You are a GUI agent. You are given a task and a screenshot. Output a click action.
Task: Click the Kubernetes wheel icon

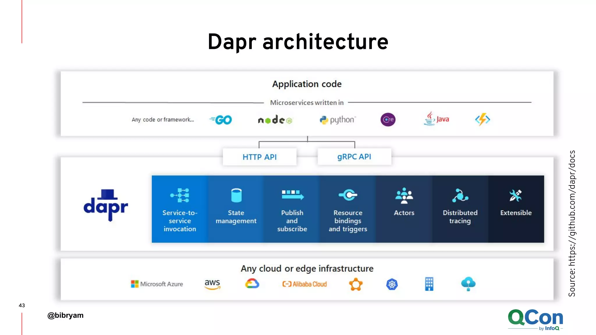pyautogui.click(x=392, y=284)
